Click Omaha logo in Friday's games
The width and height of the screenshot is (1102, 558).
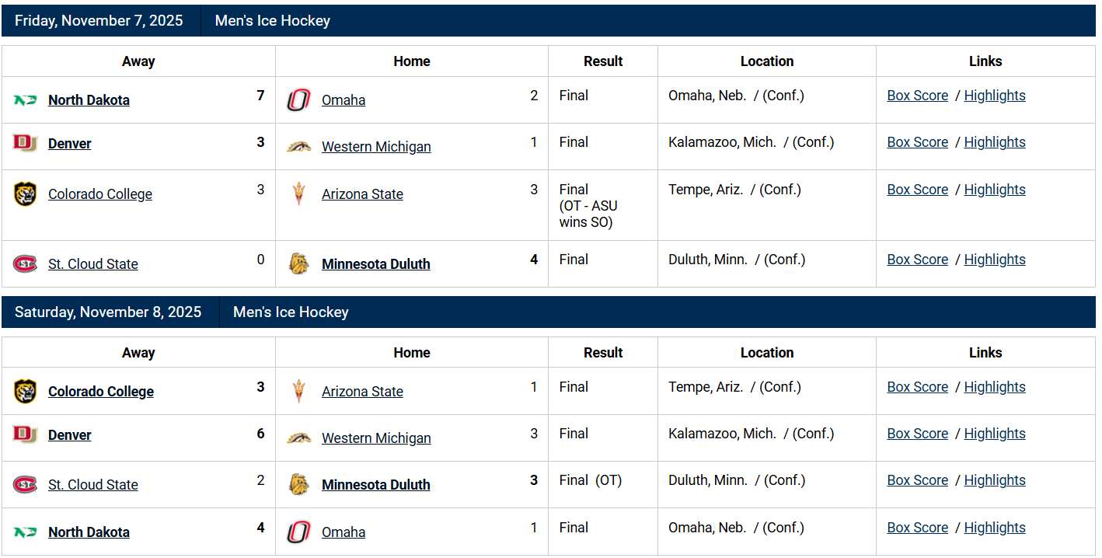[x=298, y=100]
